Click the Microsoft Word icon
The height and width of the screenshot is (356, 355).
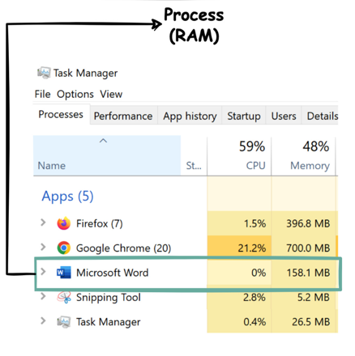click(64, 273)
